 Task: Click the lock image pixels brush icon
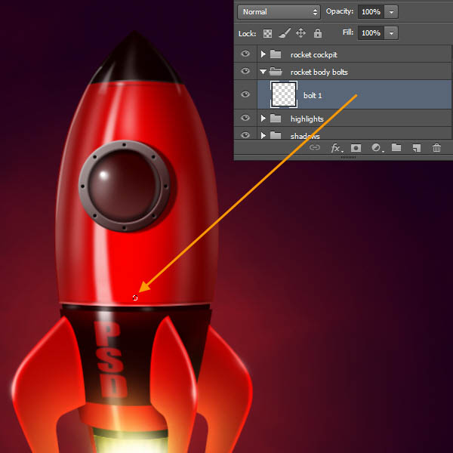point(285,33)
